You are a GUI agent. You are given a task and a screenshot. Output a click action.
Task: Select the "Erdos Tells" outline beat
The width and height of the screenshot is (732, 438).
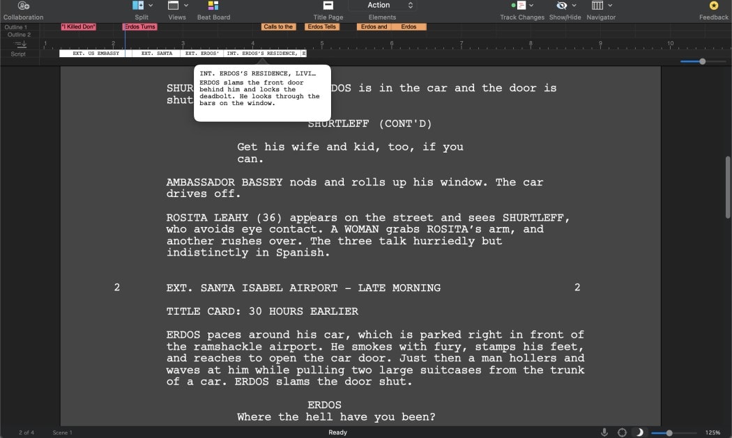point(321,27)
